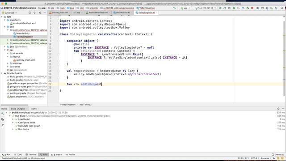Open the Pixel 2 XL API 26 device dropdown
The image size is (286, 161).
pos(206,8)
